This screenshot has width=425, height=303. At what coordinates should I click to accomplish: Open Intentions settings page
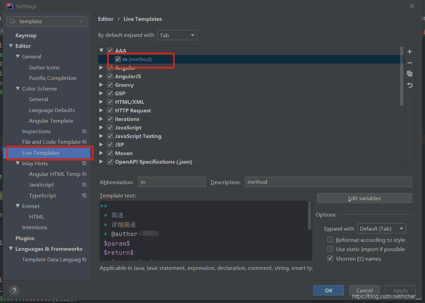click(34, 228)
